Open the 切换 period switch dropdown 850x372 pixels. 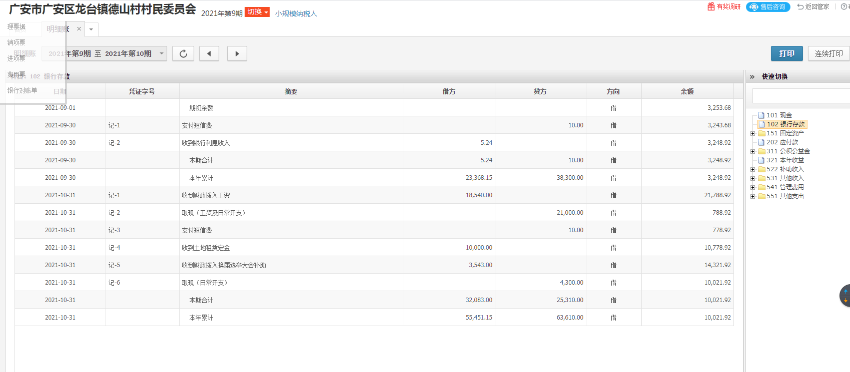pyautogui.click(x=257, y=12)
